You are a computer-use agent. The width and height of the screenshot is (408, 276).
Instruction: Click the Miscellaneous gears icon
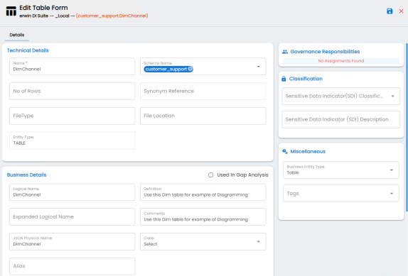(285, 151)
